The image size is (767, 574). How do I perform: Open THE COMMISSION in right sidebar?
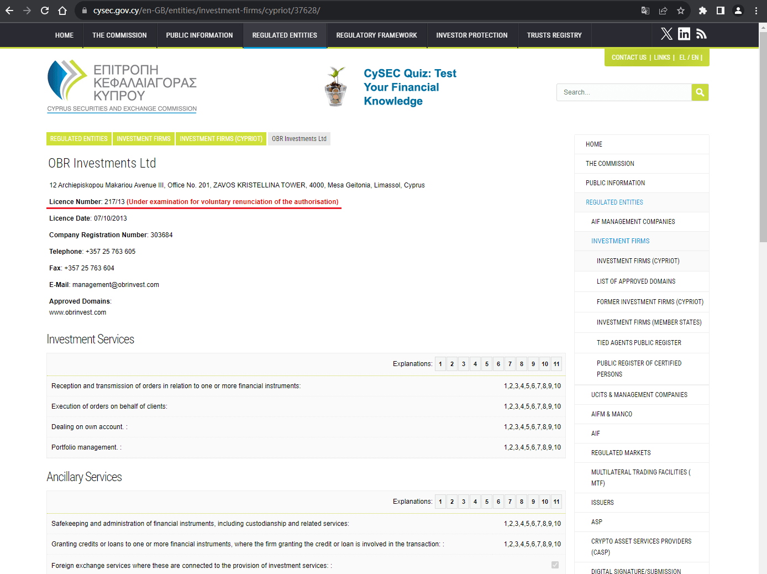click(x=642, y=164)
